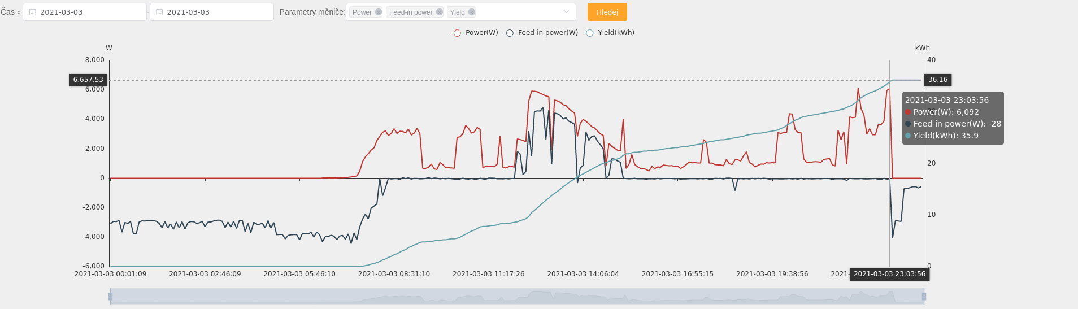The image size is (1078, 309).
Task: Click the right handle of zoom slider
Action: coord(924,297)
